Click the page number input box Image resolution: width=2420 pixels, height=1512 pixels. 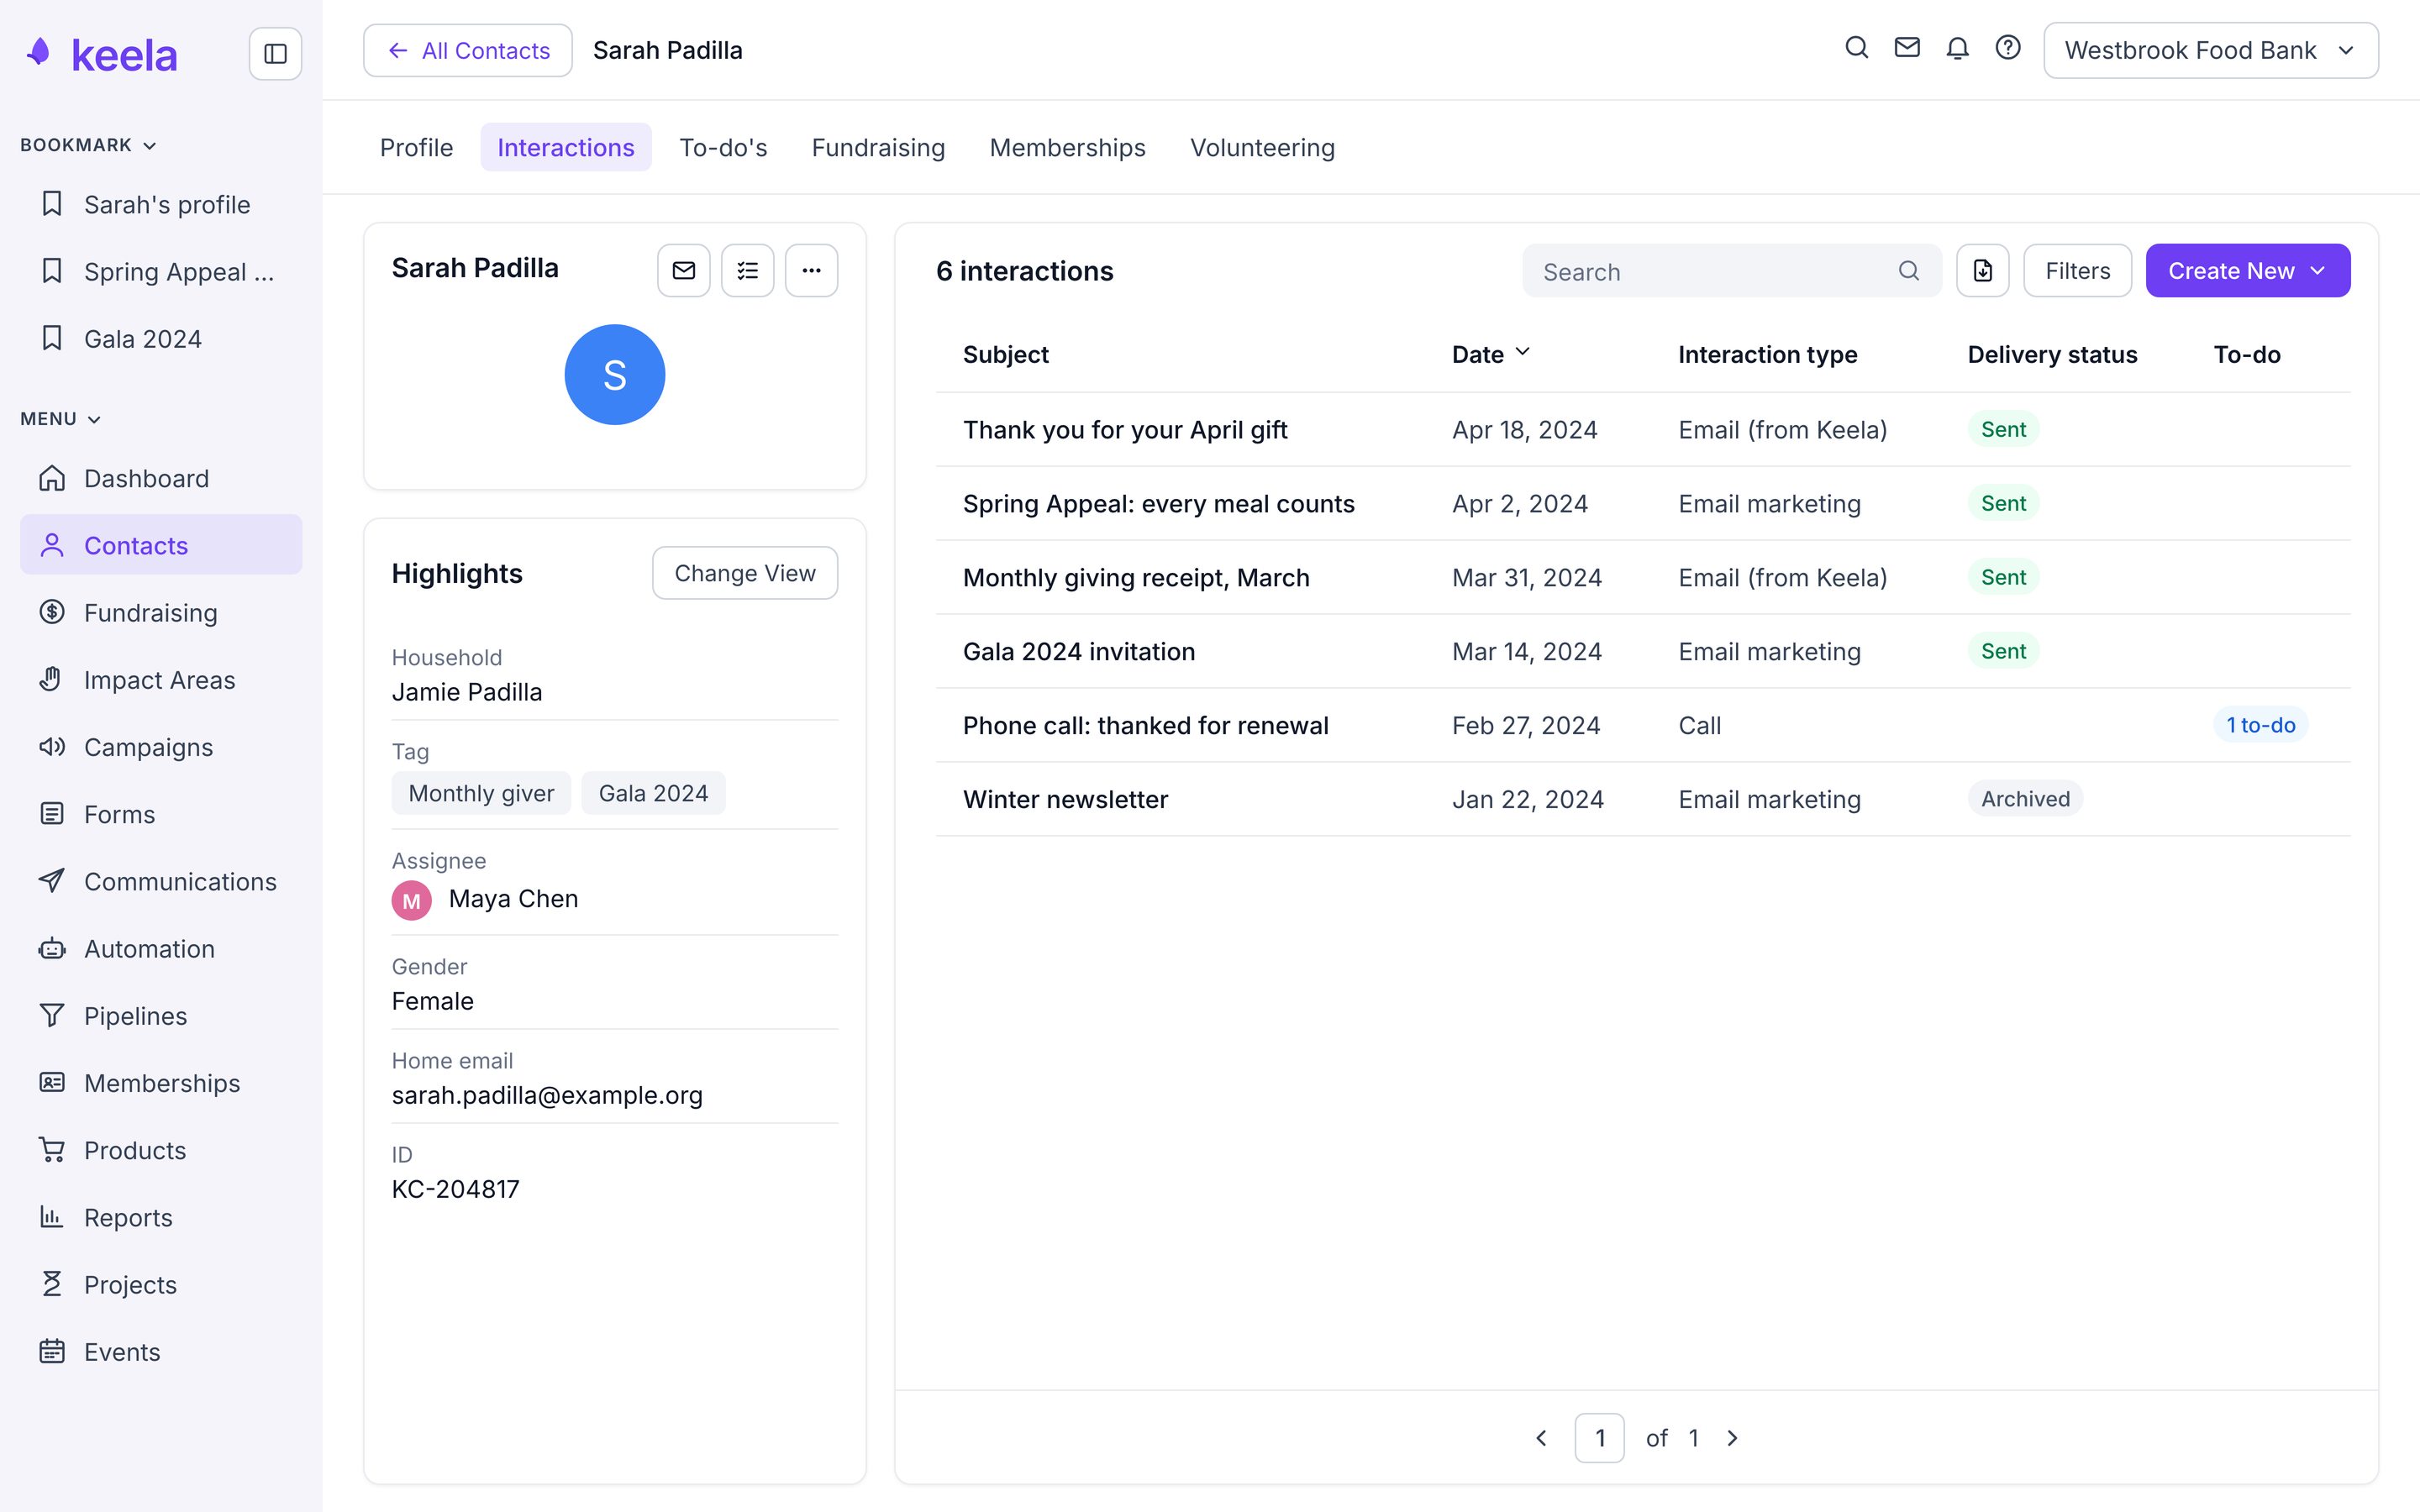1599,1437
